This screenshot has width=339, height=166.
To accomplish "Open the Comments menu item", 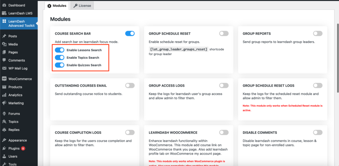I will point(19,60).
